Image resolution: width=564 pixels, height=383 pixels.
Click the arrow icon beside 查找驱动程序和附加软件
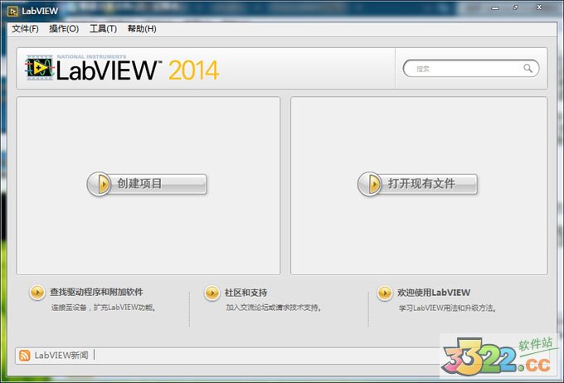point(37,293)
